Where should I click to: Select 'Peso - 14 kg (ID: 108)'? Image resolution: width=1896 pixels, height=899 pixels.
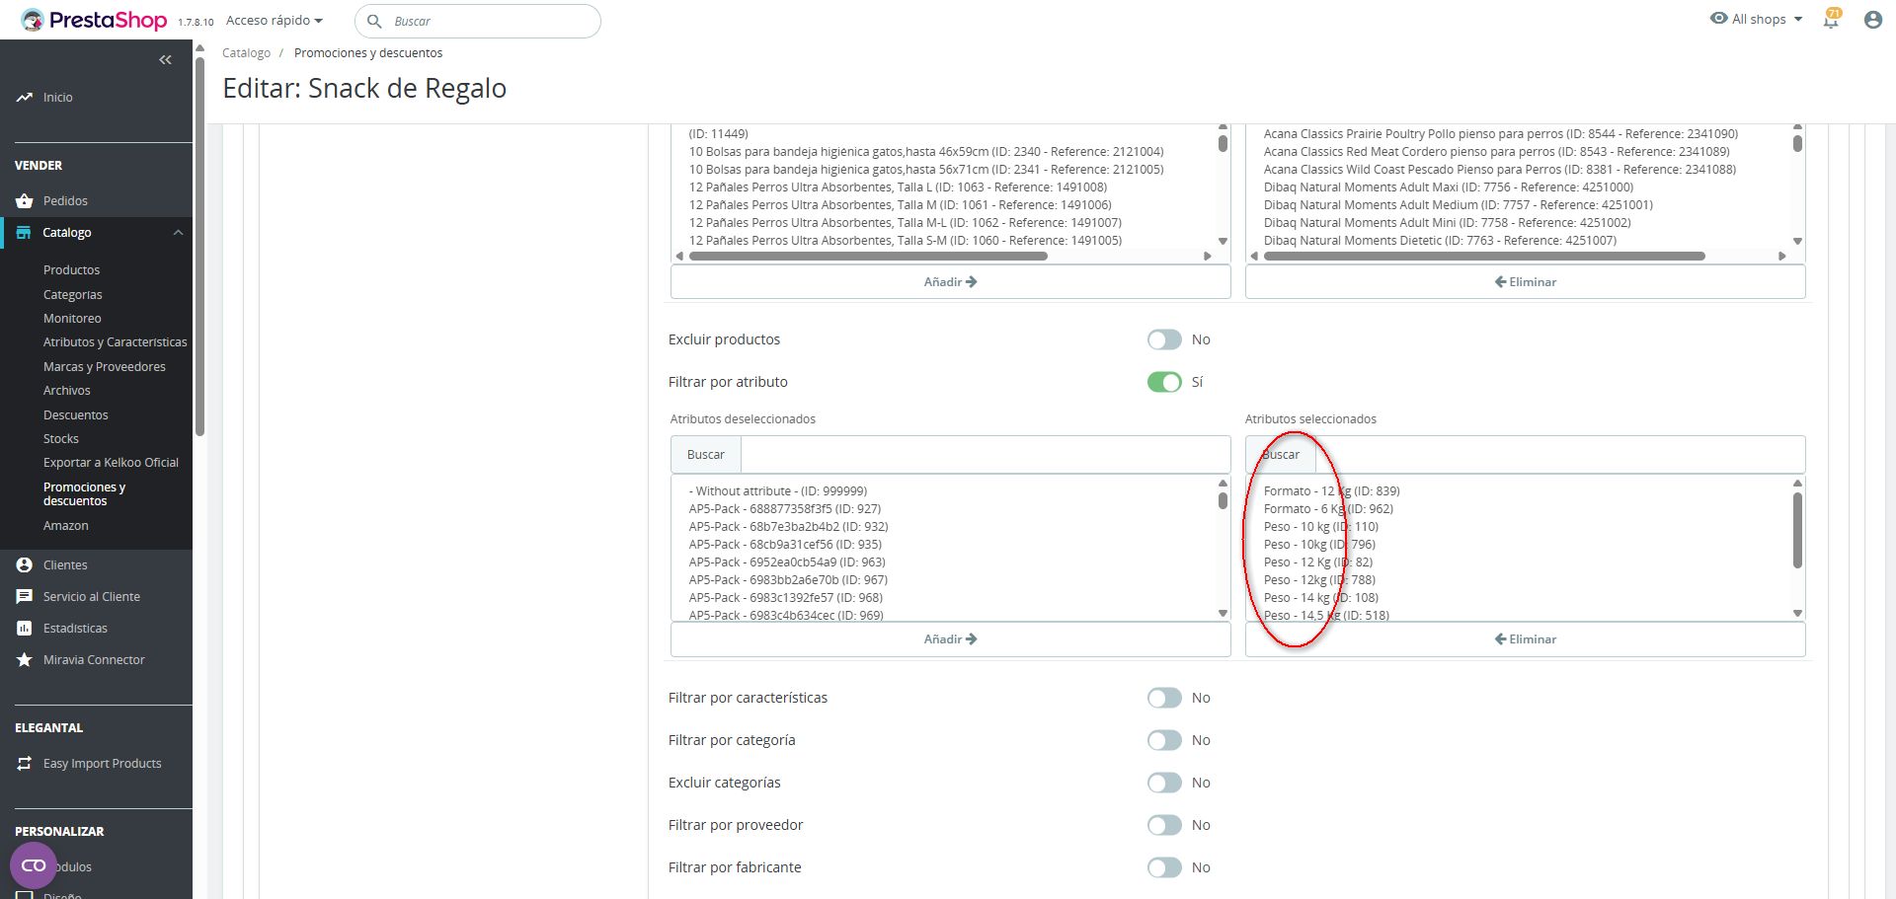coord(1320,598)
